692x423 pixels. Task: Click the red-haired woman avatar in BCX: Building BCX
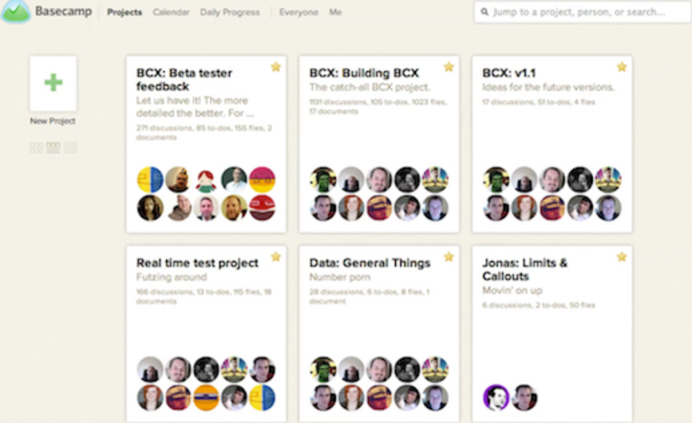351,207
